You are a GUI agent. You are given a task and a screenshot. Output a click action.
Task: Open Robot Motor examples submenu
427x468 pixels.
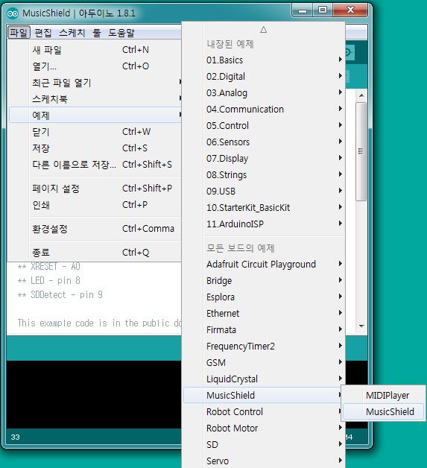tap(265, 429)
